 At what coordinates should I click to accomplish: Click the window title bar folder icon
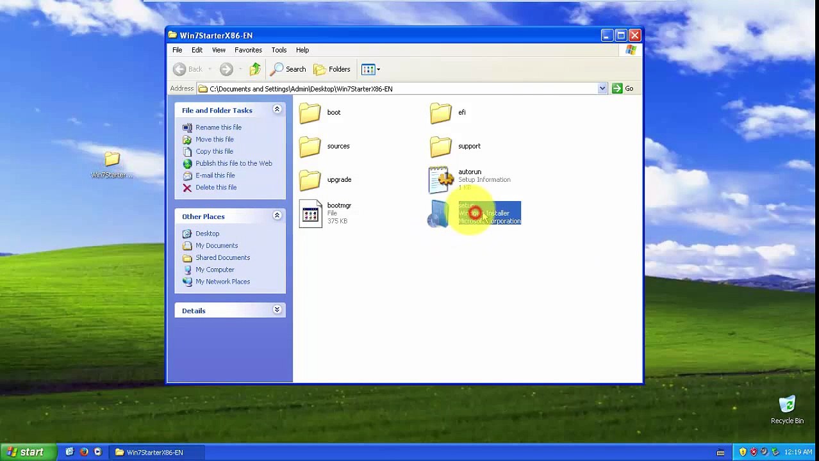[x=172, y=35]
